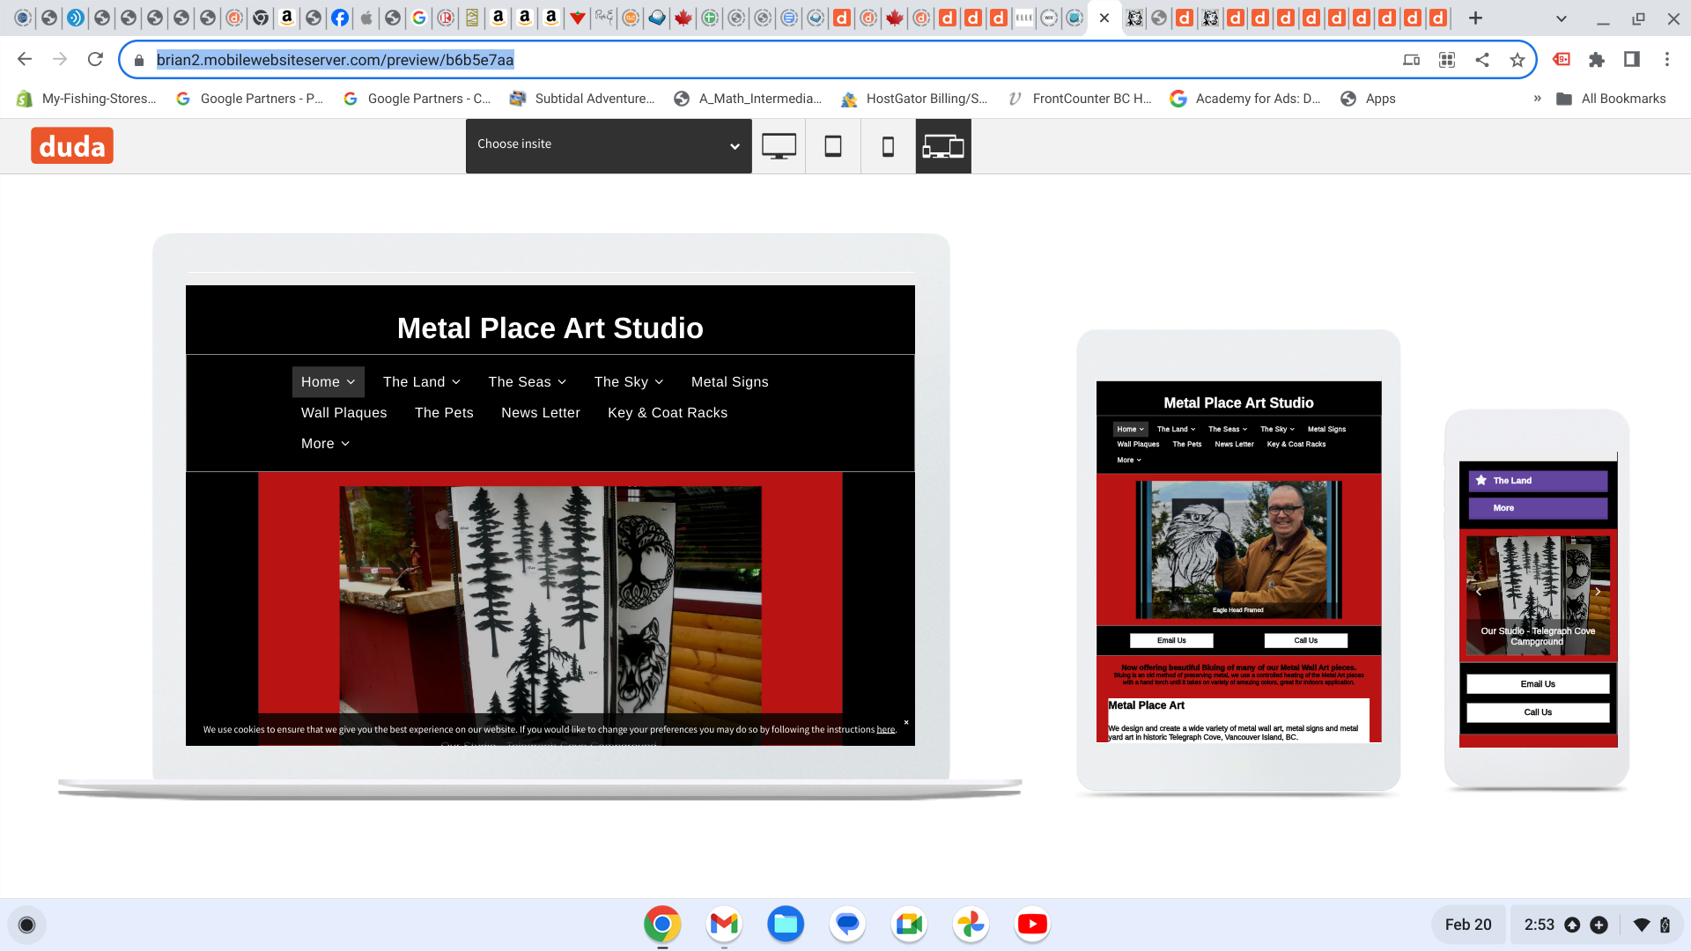This screenshot has width=1691, height=951.
Task: Open Wall Plaques in laptop preview
Action: [x=344, y=413]
